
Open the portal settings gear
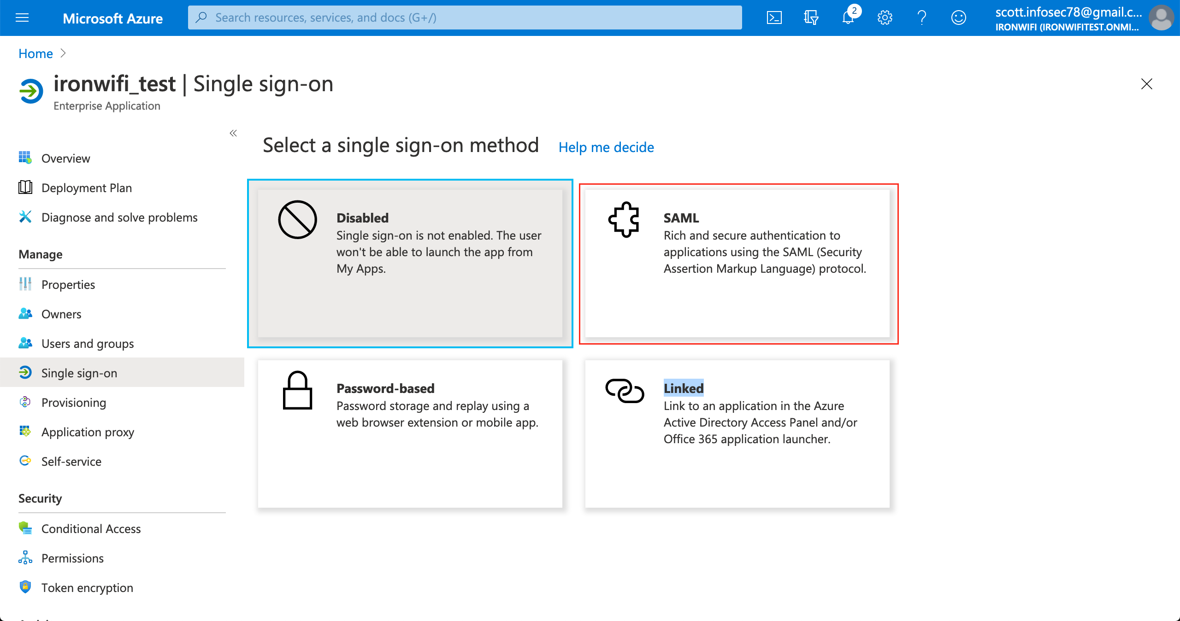884,18
